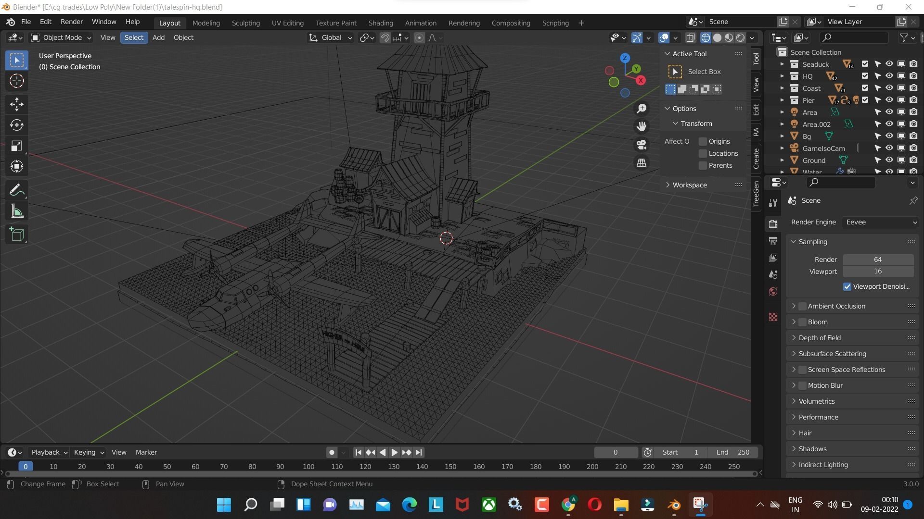Image resolution: width=924 pixels, height=519 pixels.
Task: Toggle the camera view icon
Action: (x=642, y=145)
